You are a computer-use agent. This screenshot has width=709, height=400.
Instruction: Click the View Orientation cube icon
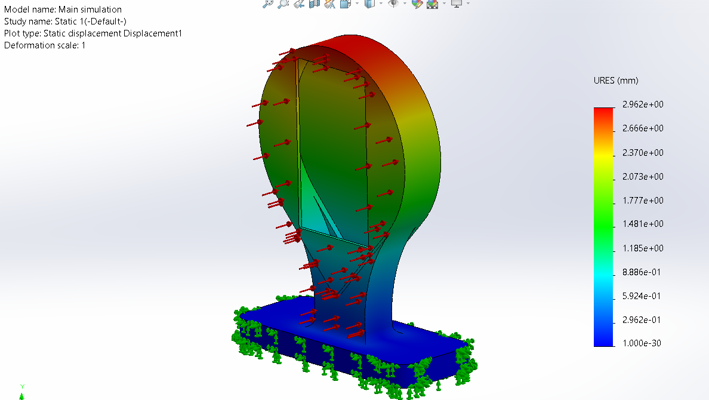click(x=346, y=4)
